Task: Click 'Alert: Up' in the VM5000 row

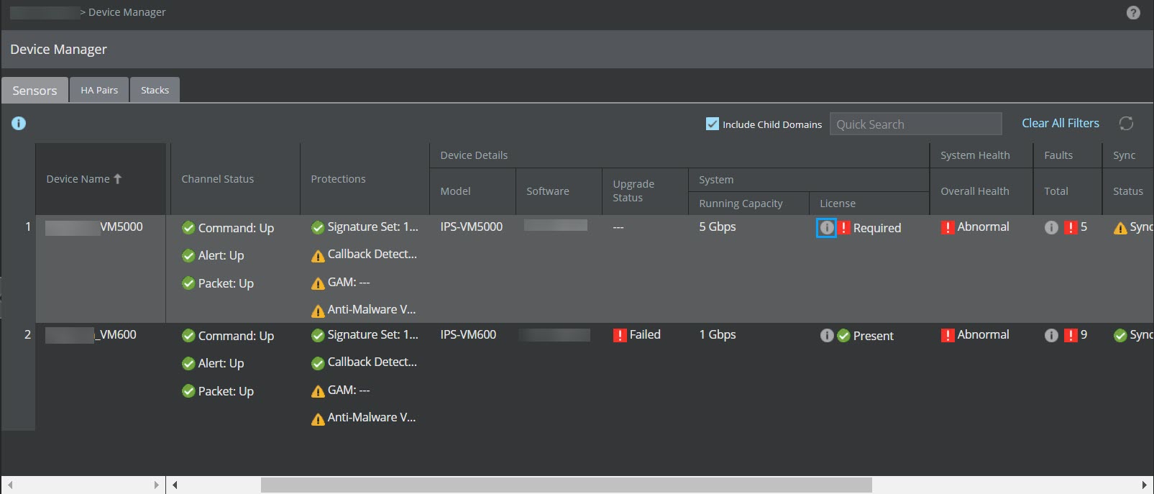Action: click(221, 255)
